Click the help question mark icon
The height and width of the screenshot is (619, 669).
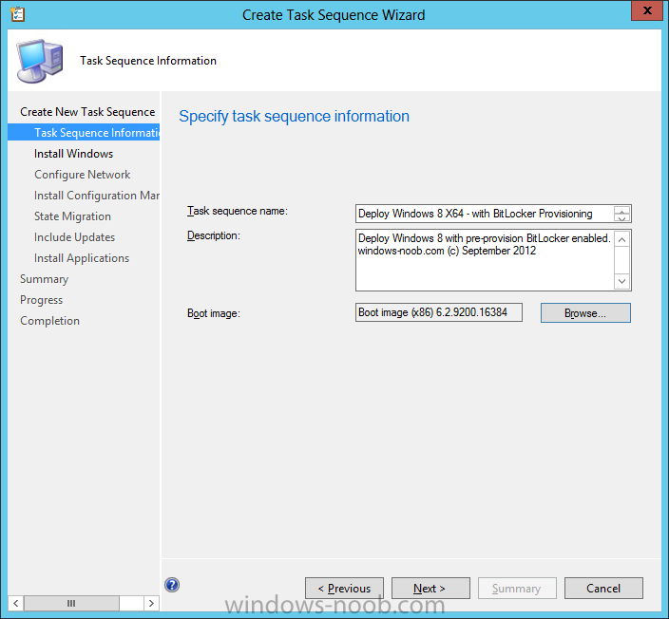172,585
